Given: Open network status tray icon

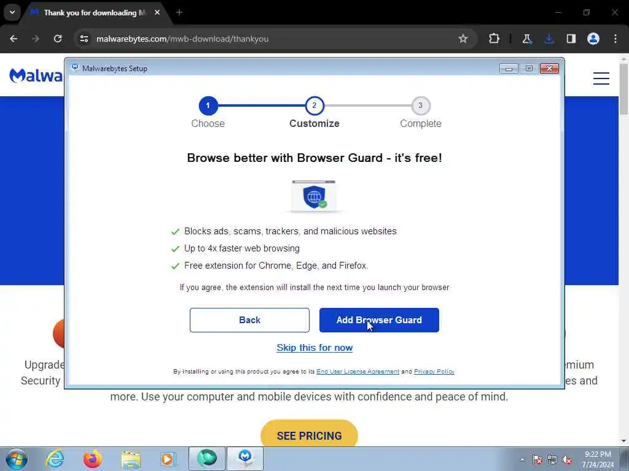Looking at the screenshot, I should point(552,459).
